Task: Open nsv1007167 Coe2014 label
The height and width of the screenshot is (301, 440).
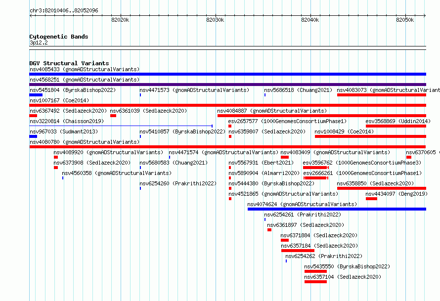Action: click(x=59, y=100)
